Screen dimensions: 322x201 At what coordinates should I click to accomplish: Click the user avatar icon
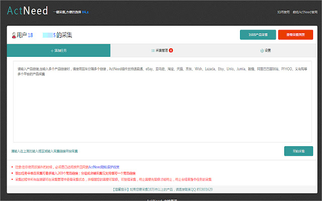pyautogui.click(x=14, y=35)
